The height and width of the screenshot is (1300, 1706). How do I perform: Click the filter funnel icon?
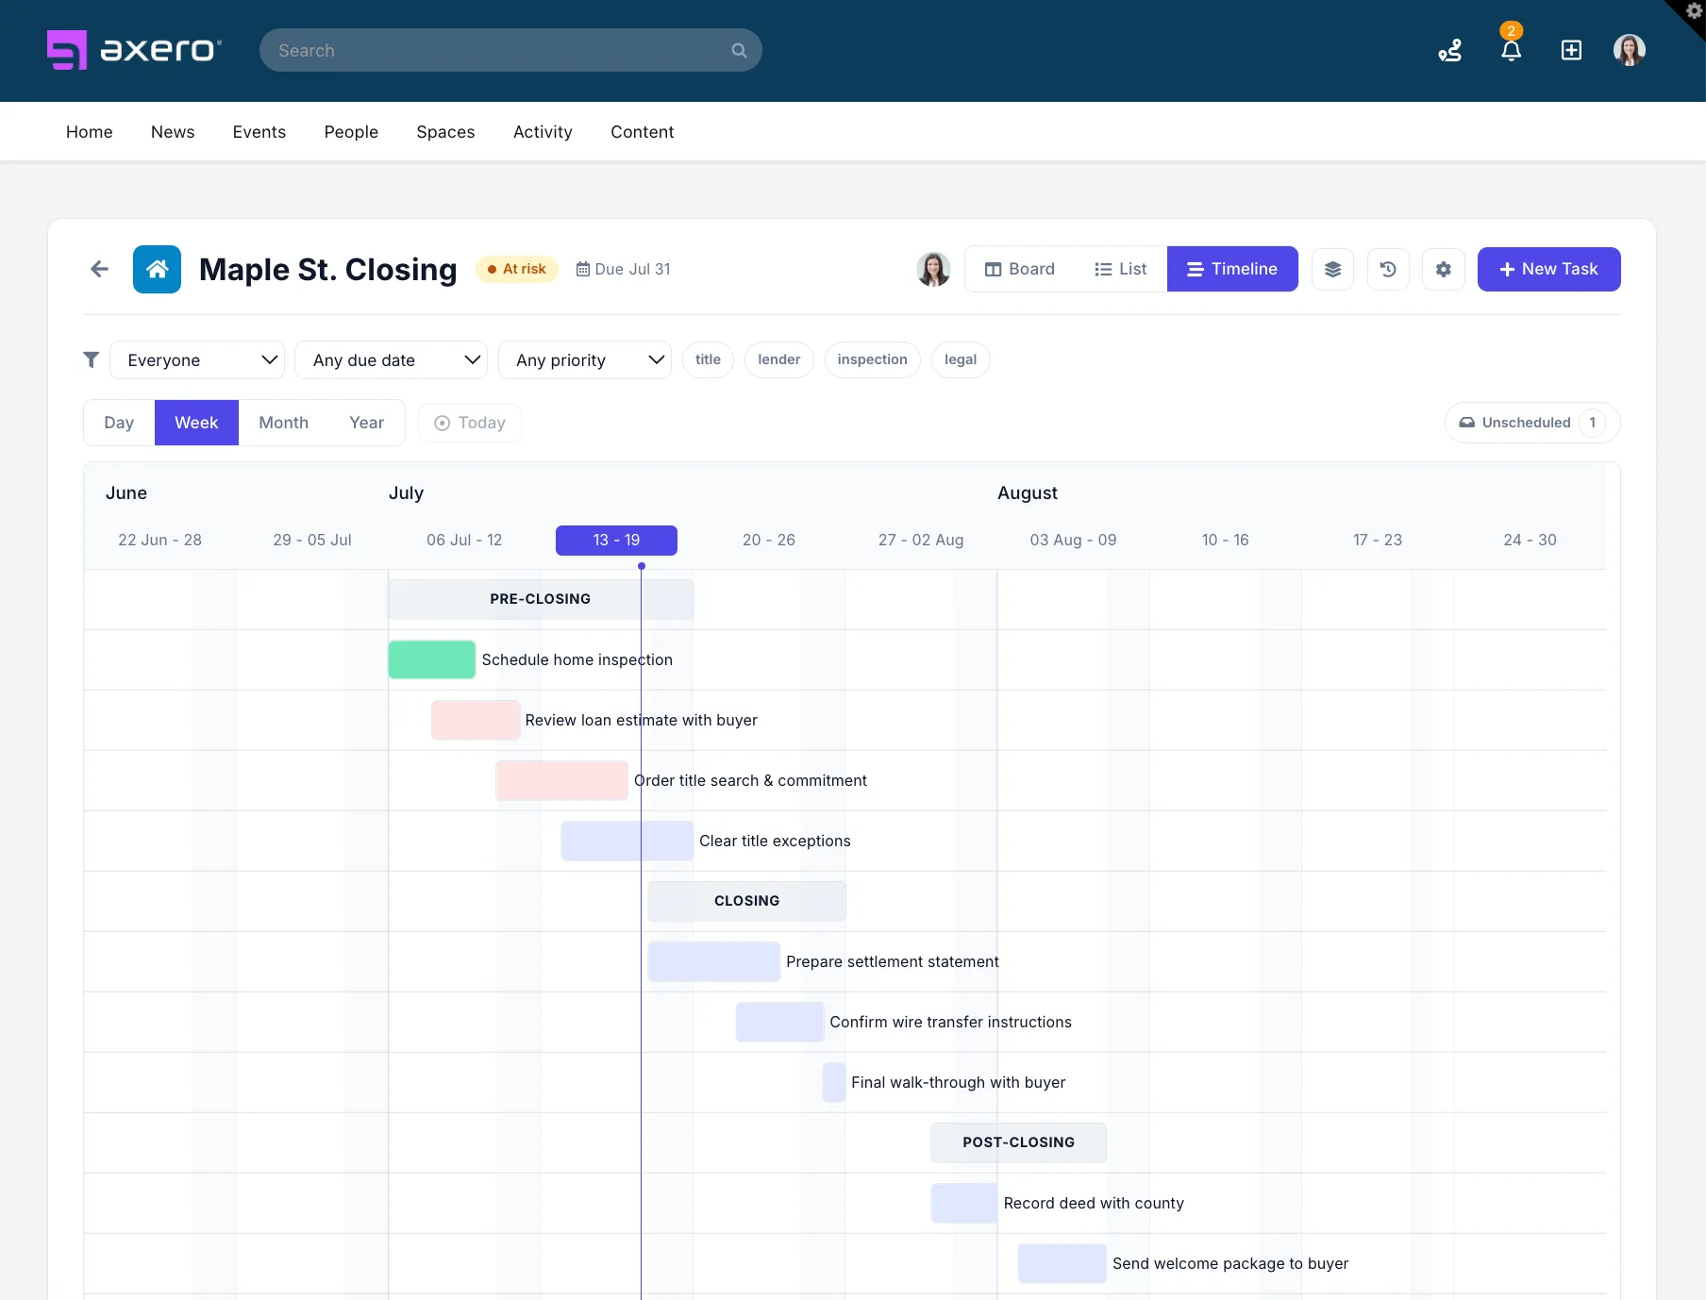tap(92, 359)
